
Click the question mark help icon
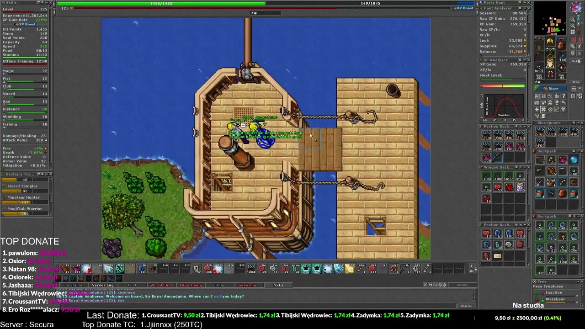point(564,96)
